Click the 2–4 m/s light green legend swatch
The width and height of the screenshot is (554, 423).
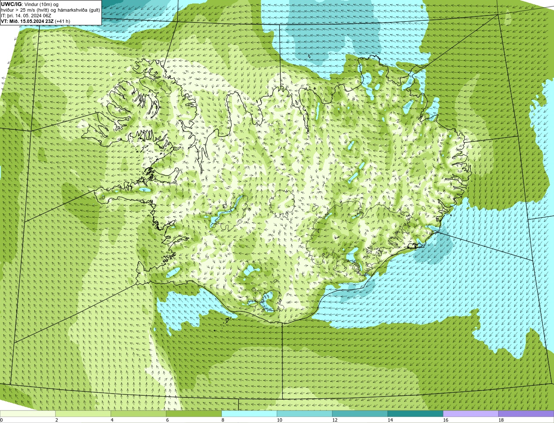83,414
